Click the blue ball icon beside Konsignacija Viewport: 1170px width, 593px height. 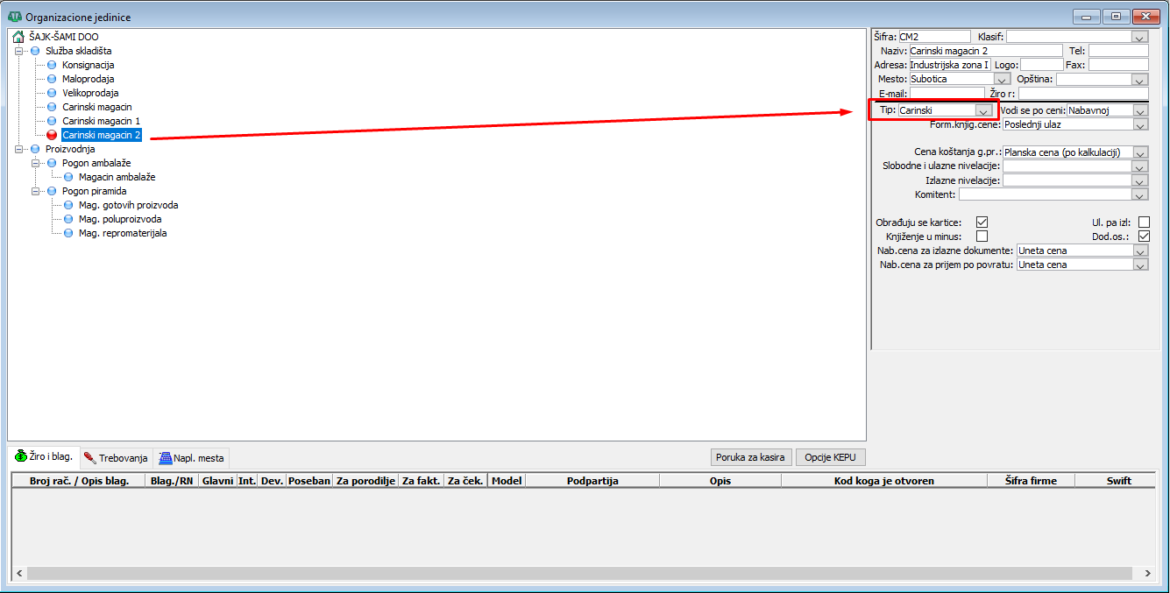pyautogui.click(x=52, y=65)
